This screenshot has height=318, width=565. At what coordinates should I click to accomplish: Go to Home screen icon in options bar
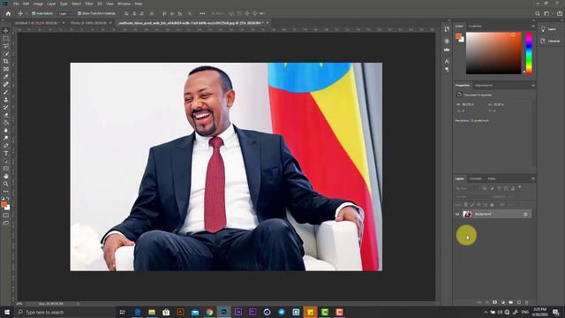[x=8, y=13]
